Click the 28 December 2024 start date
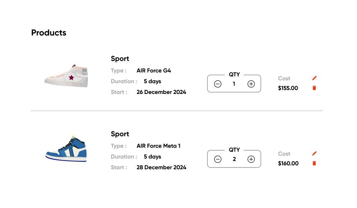Image resolution: width=357 pixels, height=208 pixels. (161, 167)
